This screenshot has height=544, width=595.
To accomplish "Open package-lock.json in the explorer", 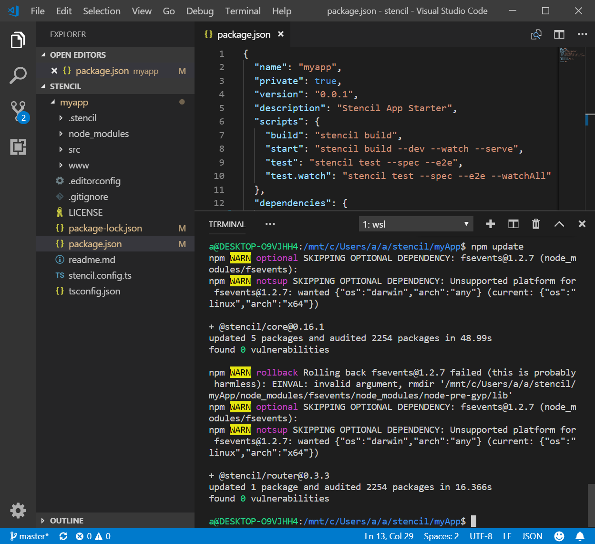I will pyautogui.click(x=115, y=228).
